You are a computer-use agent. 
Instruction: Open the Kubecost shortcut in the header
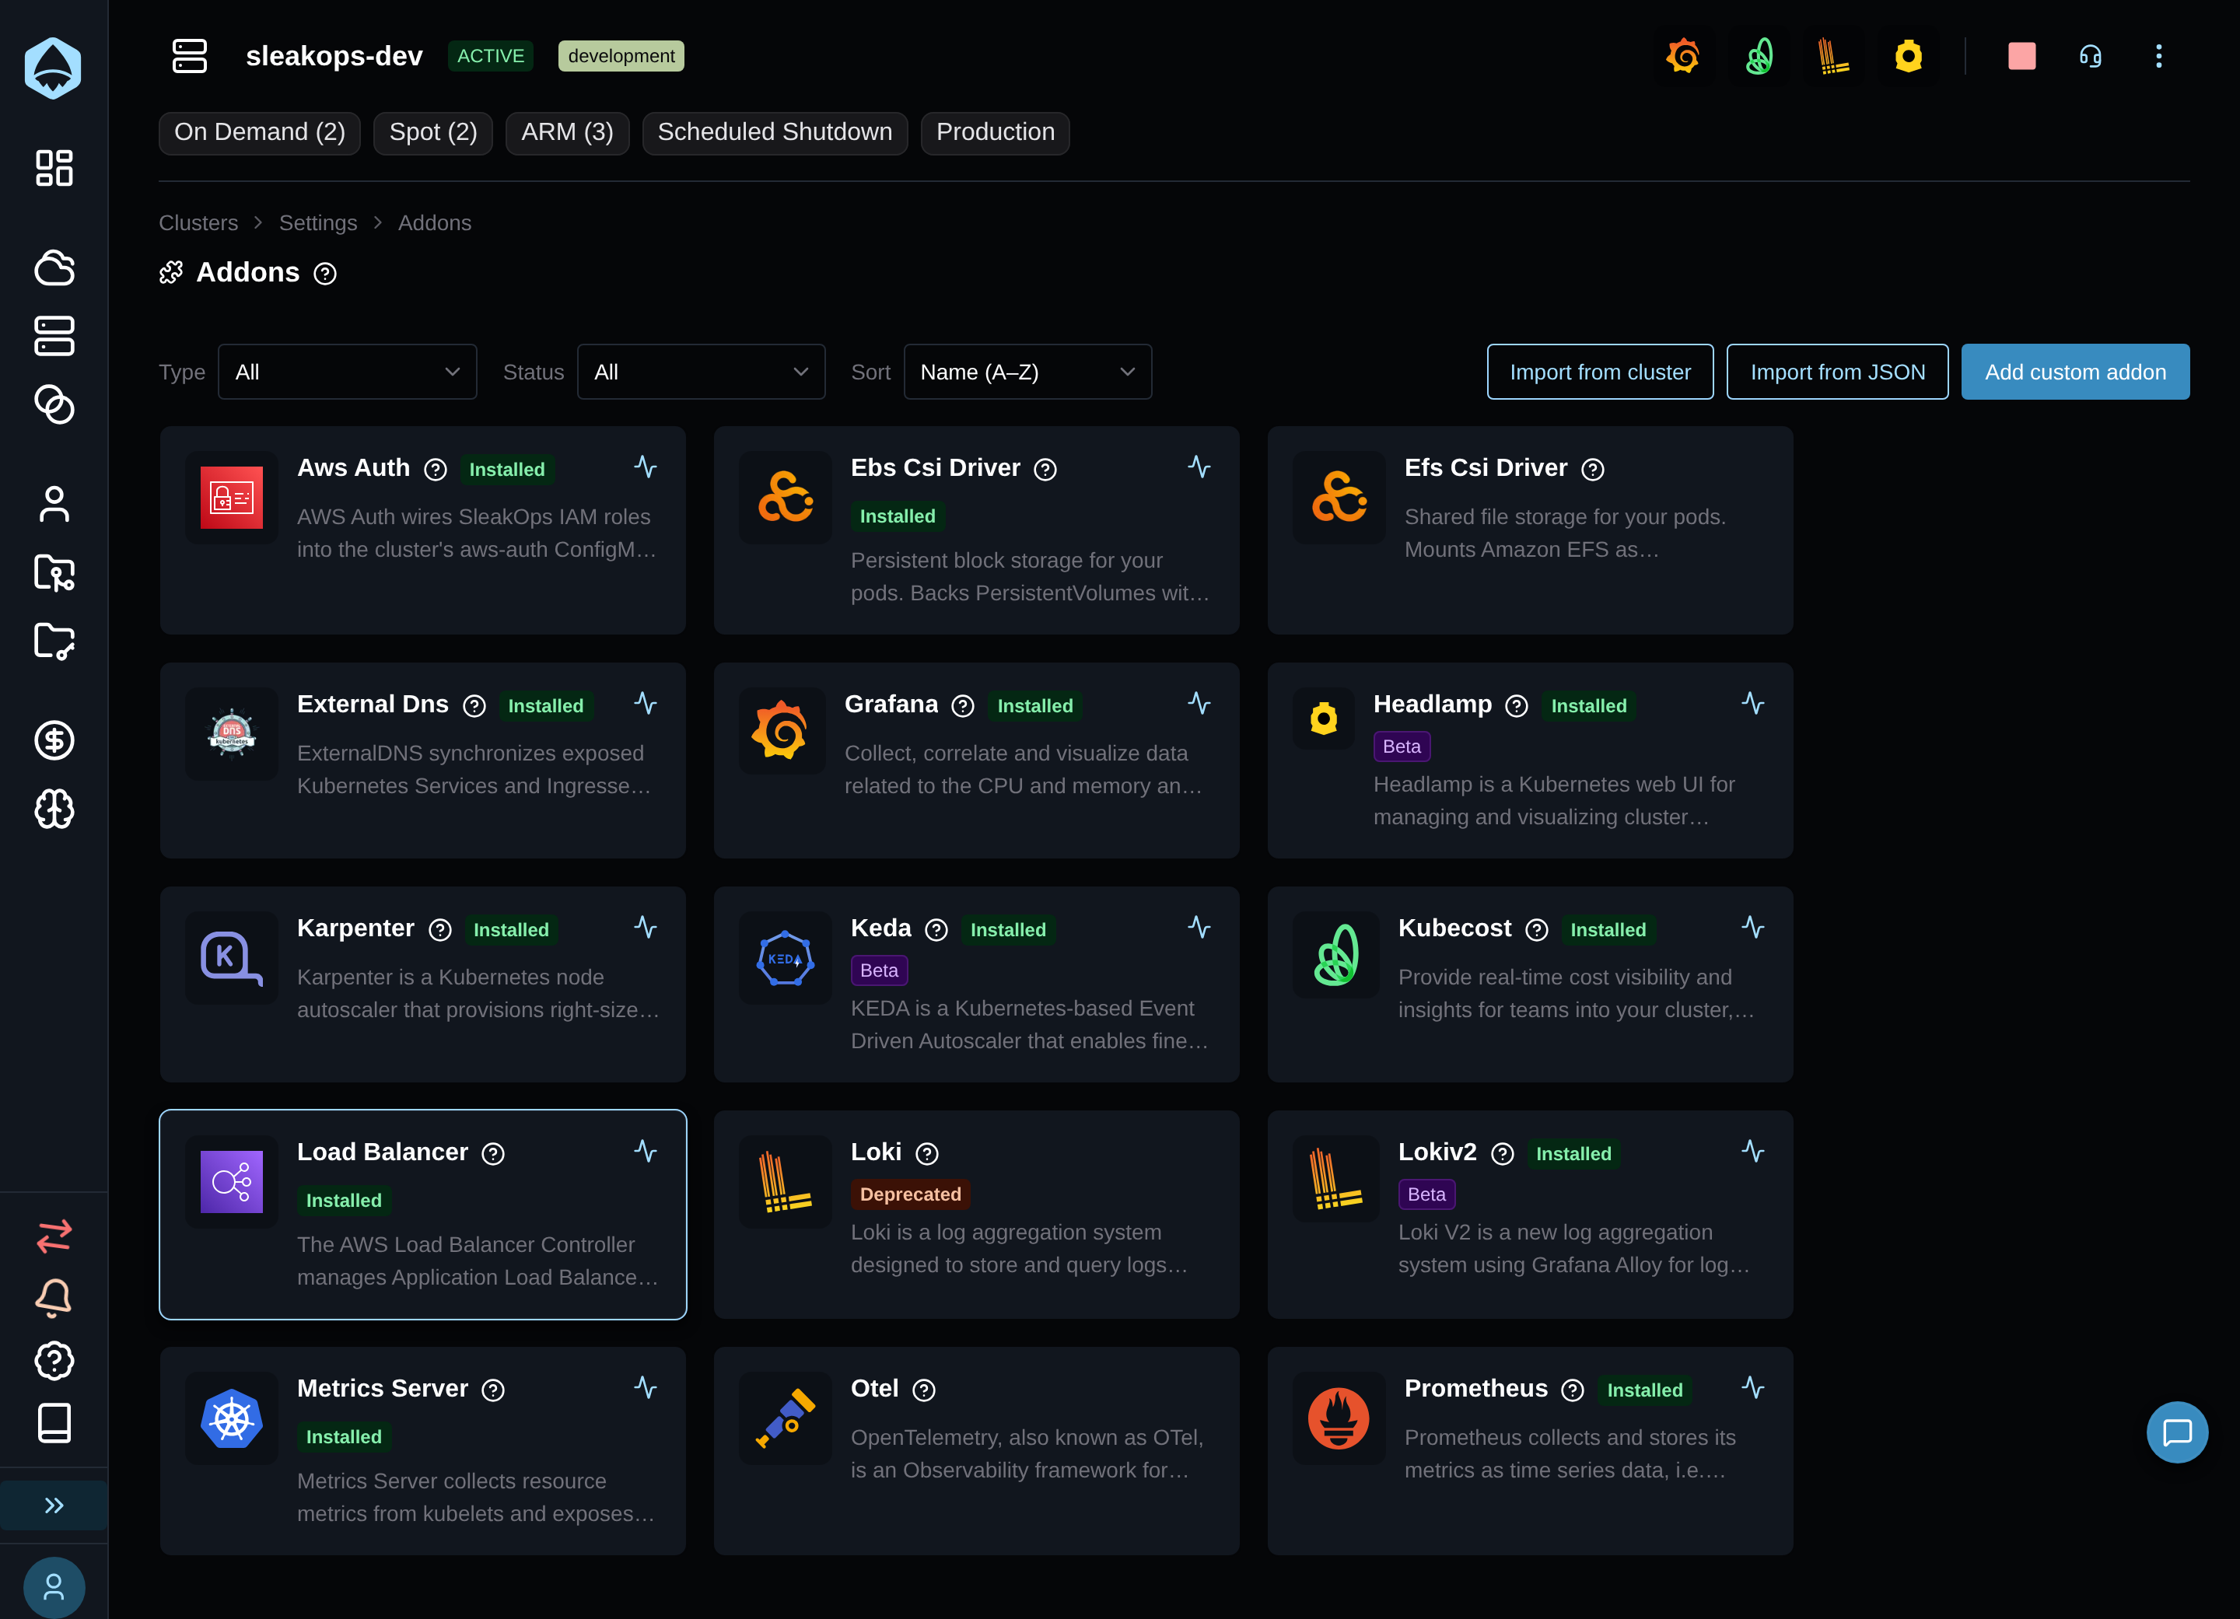1759,56
